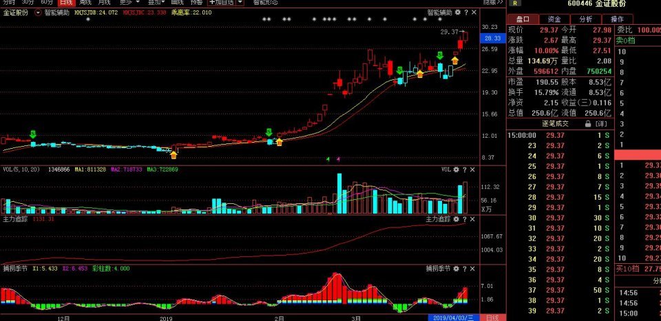Toggle the 智能辅助 circle dropdown beside 金证股份
The height and width of the screenshot is (321, 661).
pyautogui.click(x=38, y=12)
